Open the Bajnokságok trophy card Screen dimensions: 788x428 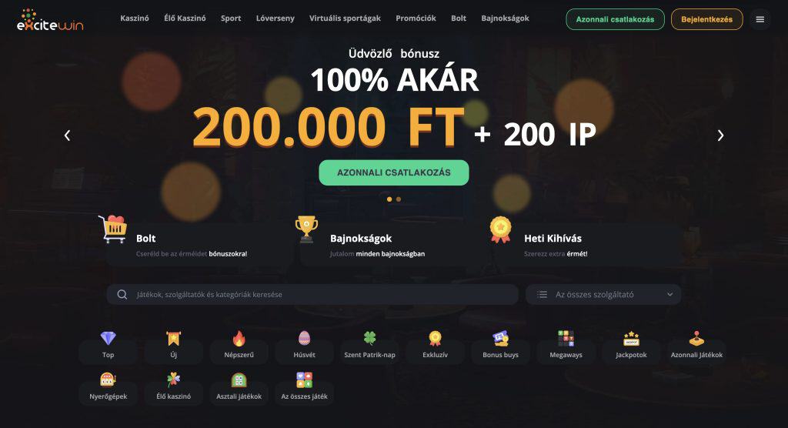tap(393, 243)
